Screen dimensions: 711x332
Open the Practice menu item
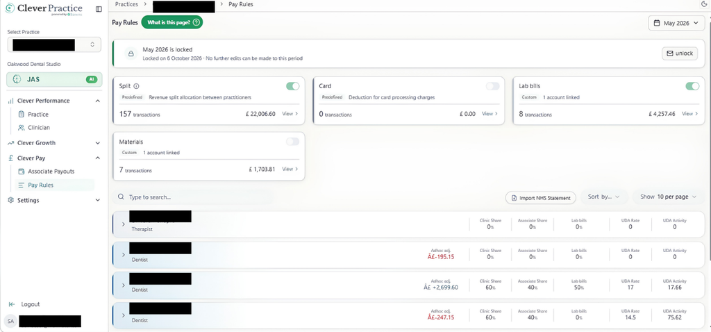tap(38, 115)
